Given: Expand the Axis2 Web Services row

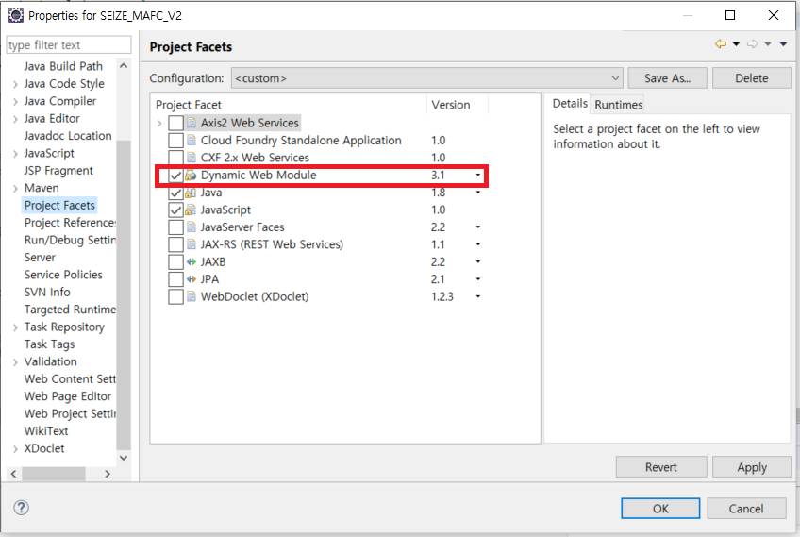Looking at the screenshot, I should [x=159, y=123].
